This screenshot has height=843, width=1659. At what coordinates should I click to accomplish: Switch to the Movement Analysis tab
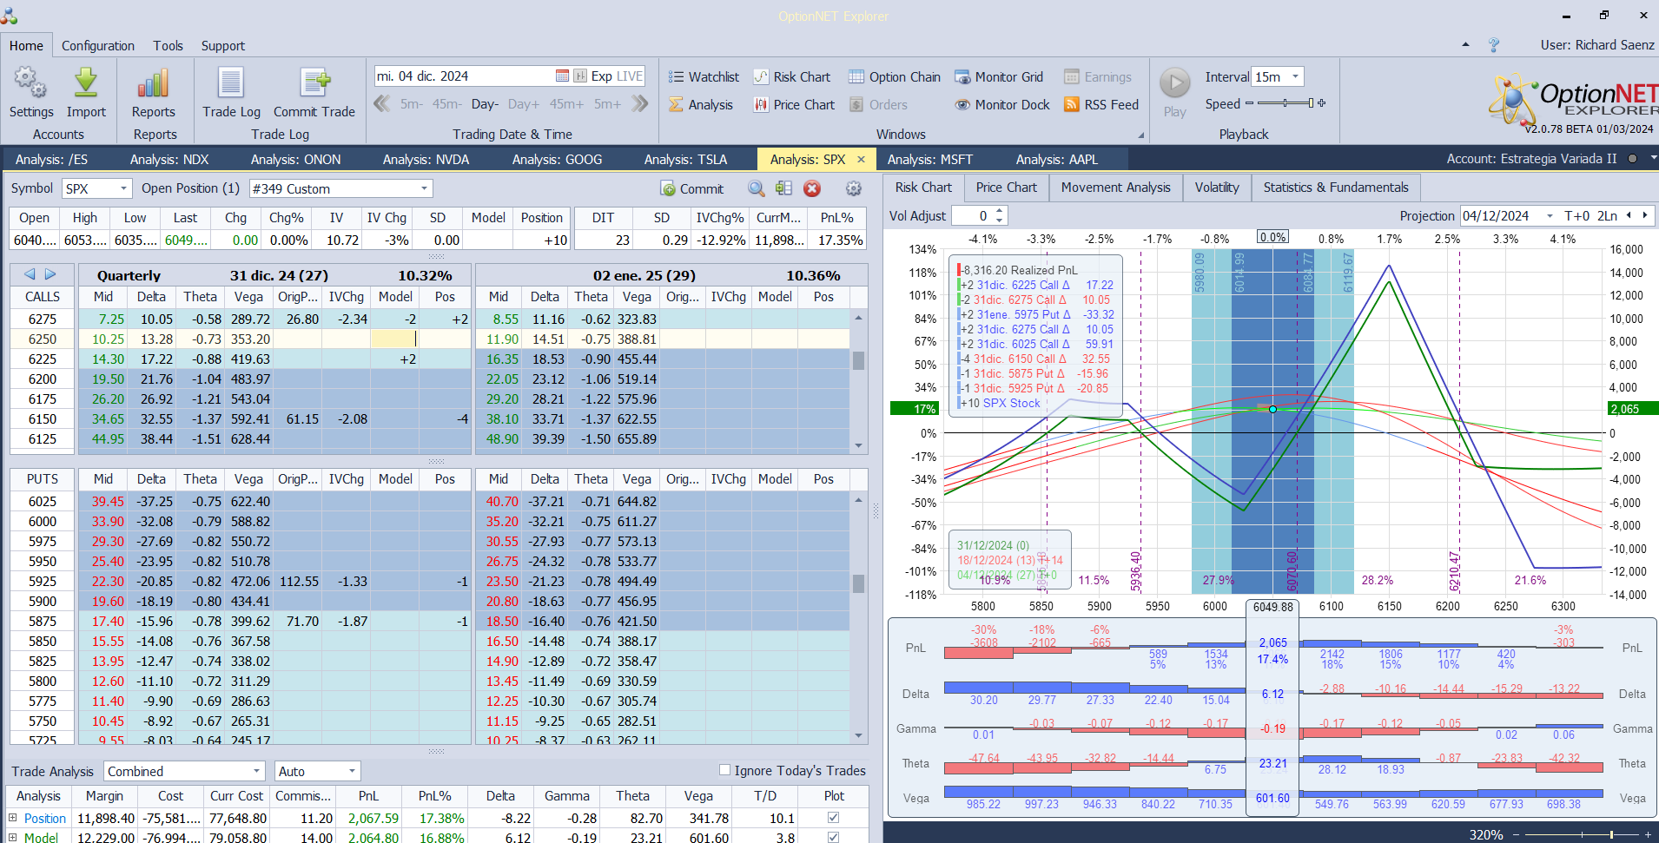[1115, 188]
